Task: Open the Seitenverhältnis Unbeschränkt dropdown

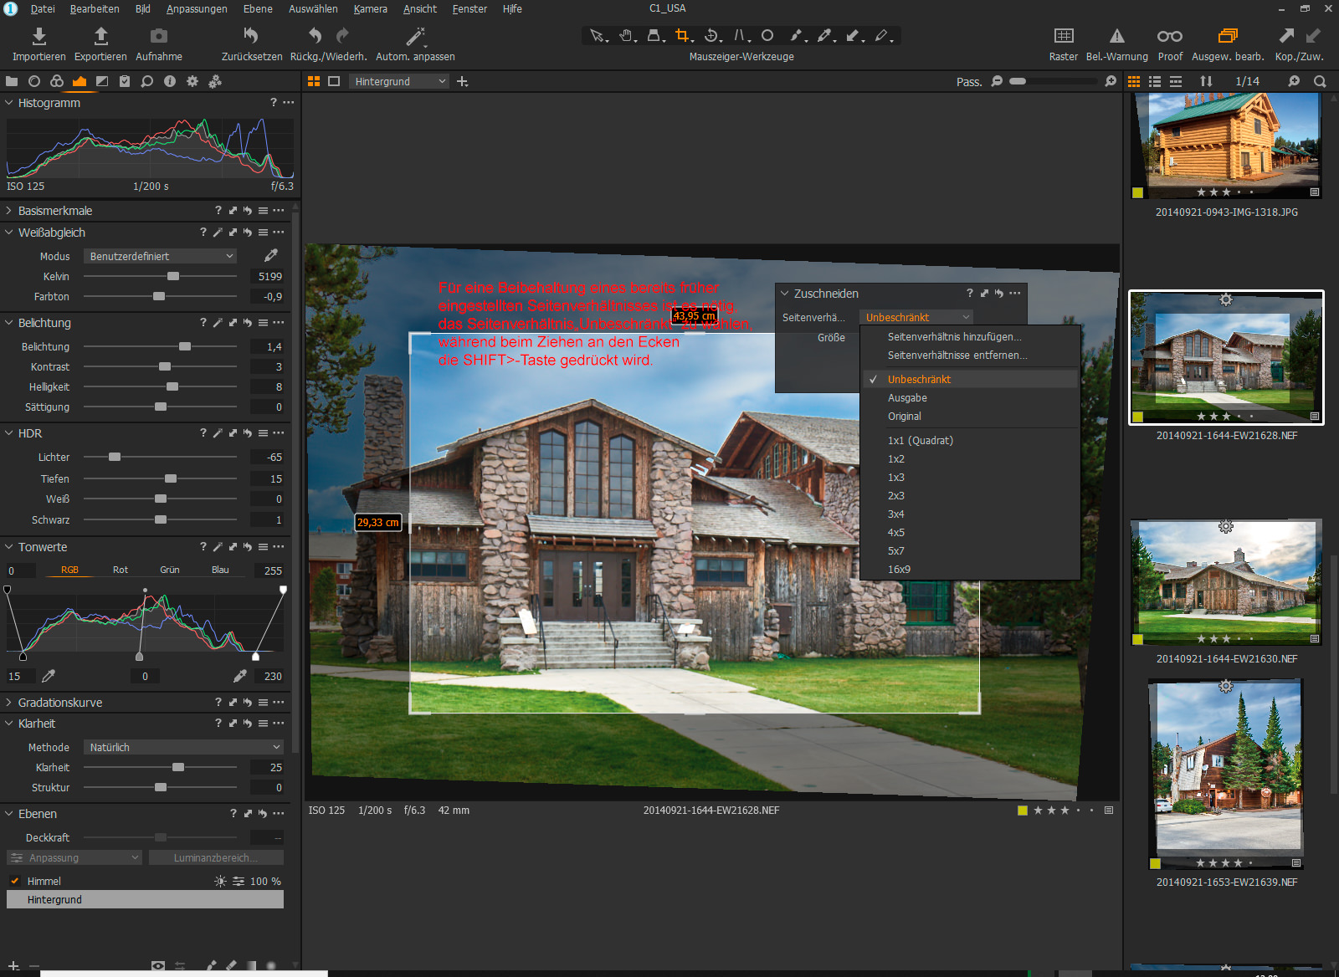Action: coord(916,317)
